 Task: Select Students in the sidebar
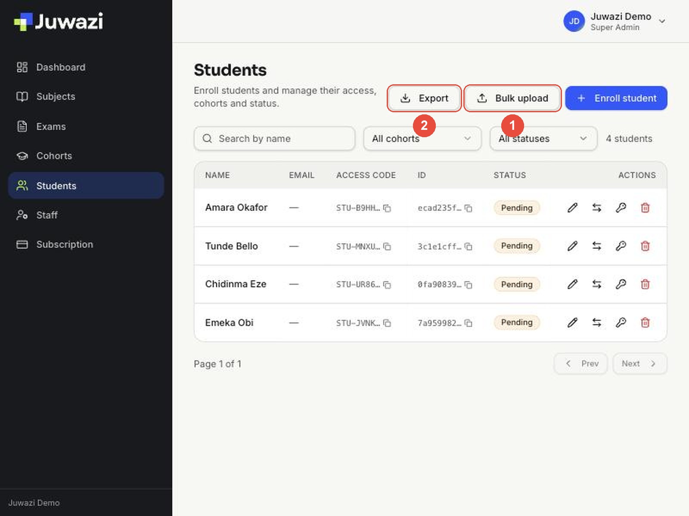pos(86,186)
